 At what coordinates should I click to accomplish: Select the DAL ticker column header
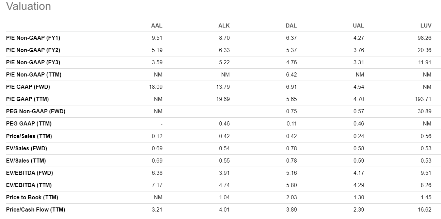[x=291, y=26]
